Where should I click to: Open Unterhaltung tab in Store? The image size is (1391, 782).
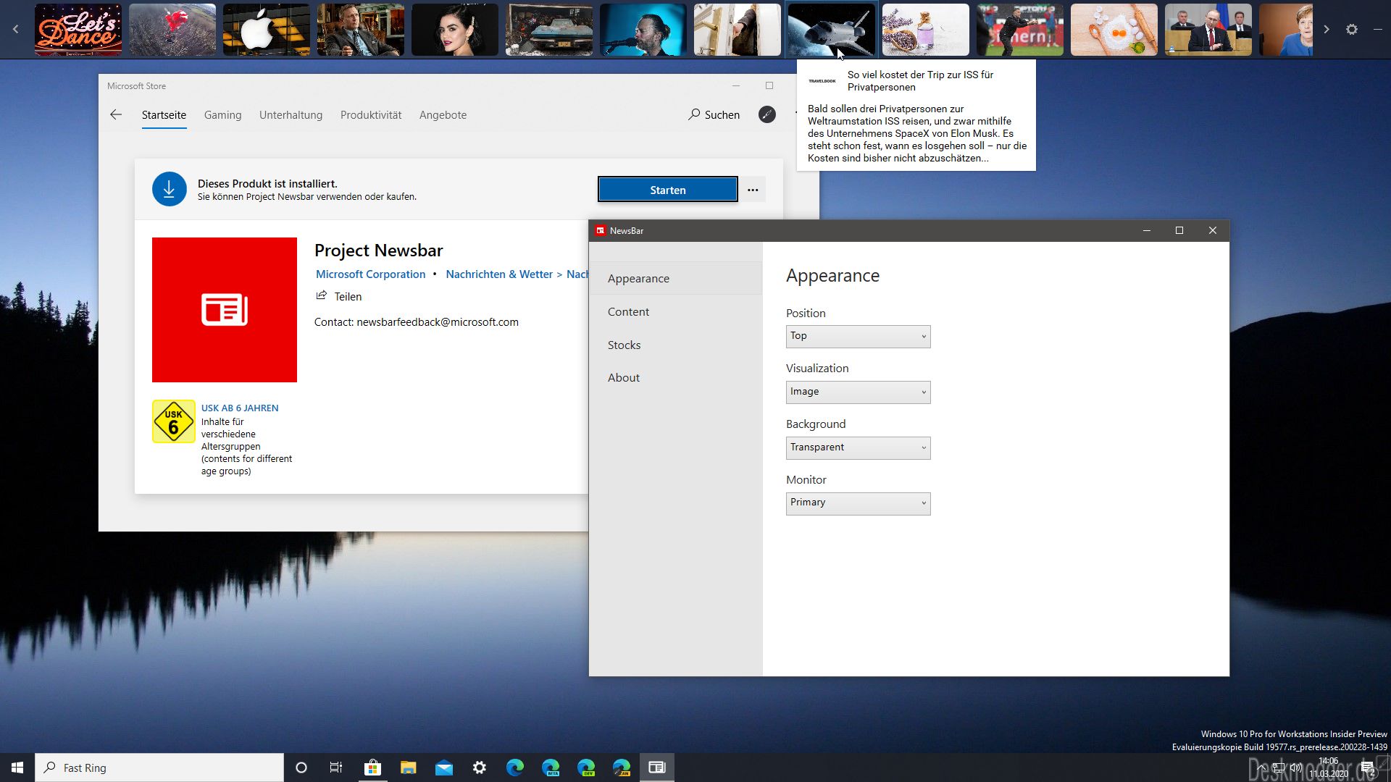(291, 115)
